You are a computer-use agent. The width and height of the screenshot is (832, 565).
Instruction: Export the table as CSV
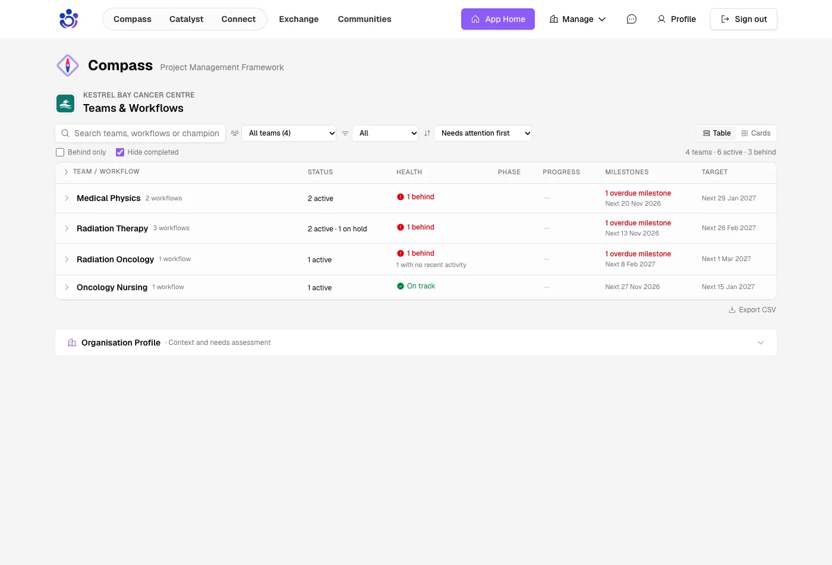coord(752,310)
